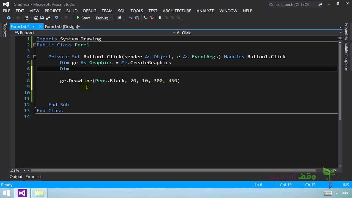This screenshot has width=352, height=198.
Task: Click the editor window split handle icon
Action: click(x=340, y=38)
